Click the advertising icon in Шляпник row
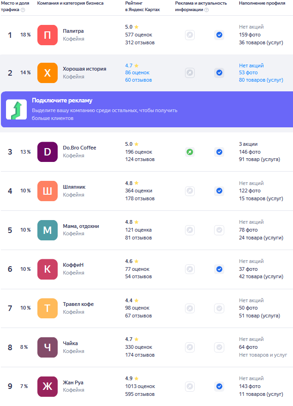293x406 pixels. click(190, 191)
